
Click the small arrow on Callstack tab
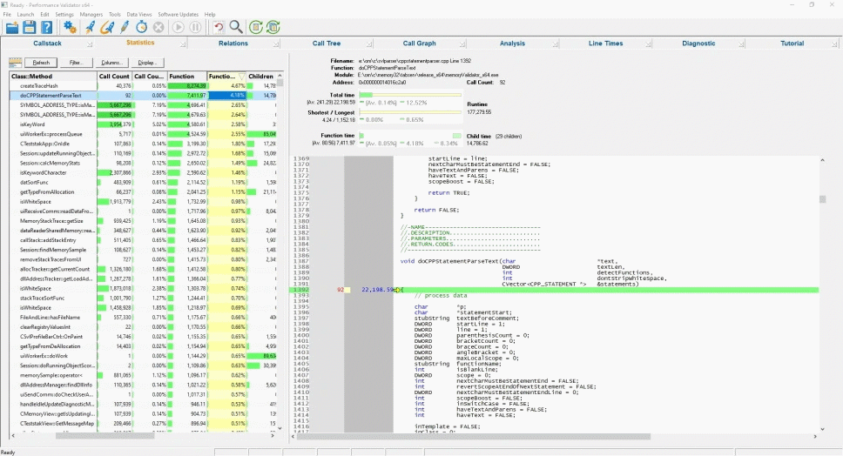click(x=91, y=44)
